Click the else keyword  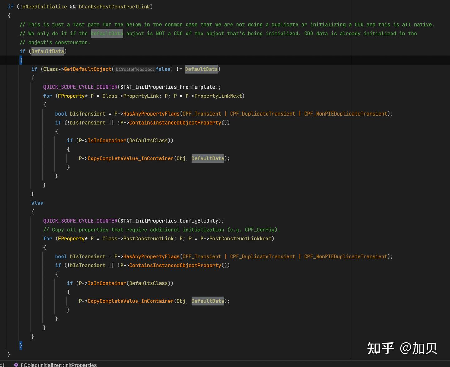pos(37,203)
